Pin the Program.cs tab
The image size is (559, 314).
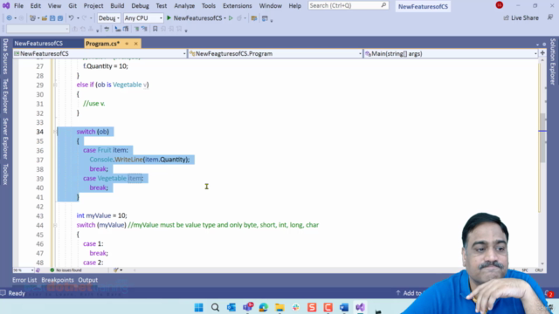[127, 44]
